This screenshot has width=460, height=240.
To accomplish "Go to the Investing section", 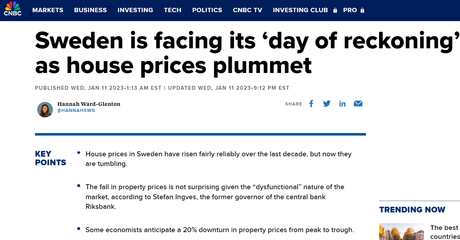I will point(135,10).
